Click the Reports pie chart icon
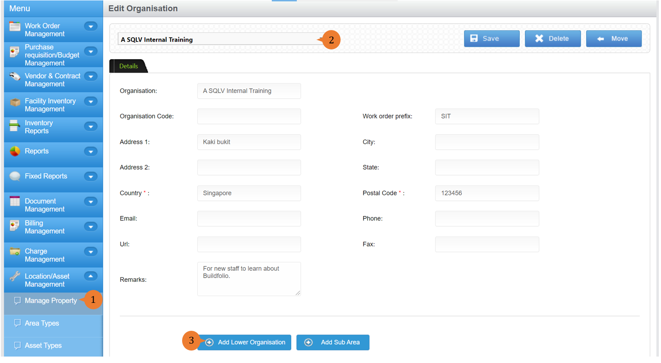 15,151
